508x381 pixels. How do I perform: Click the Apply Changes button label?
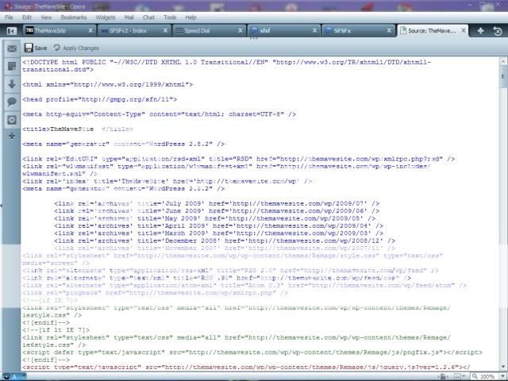pos(81,48)
